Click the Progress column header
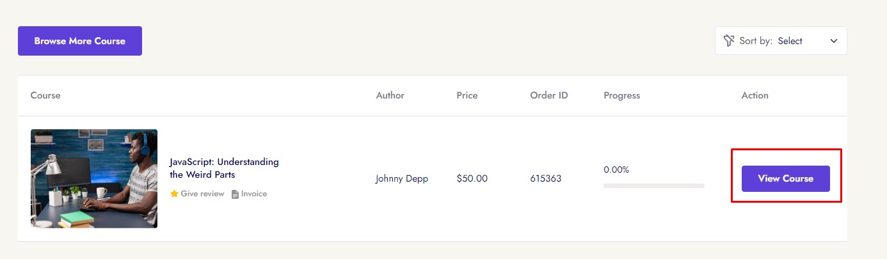Image resolution: width=887 pixels, height=259 pixels. point(621,95)
